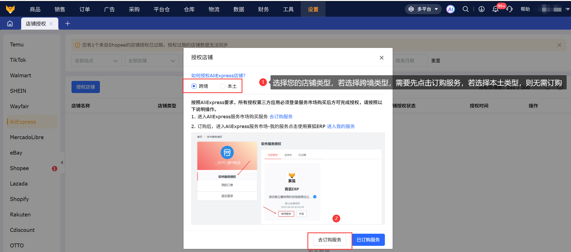Select TikTok in the sidebar
571x252 pixels.
[x=18, y=60]
